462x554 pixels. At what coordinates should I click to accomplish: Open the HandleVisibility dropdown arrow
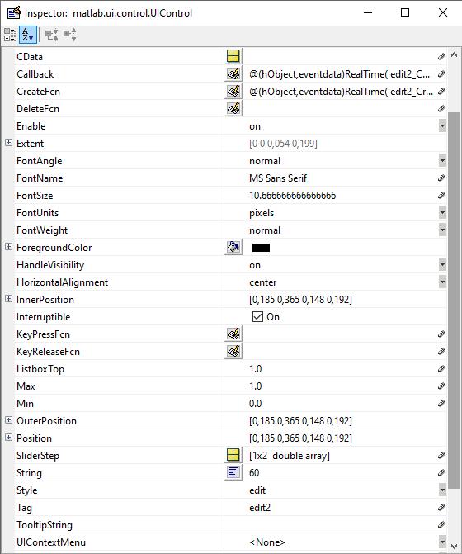442,264
